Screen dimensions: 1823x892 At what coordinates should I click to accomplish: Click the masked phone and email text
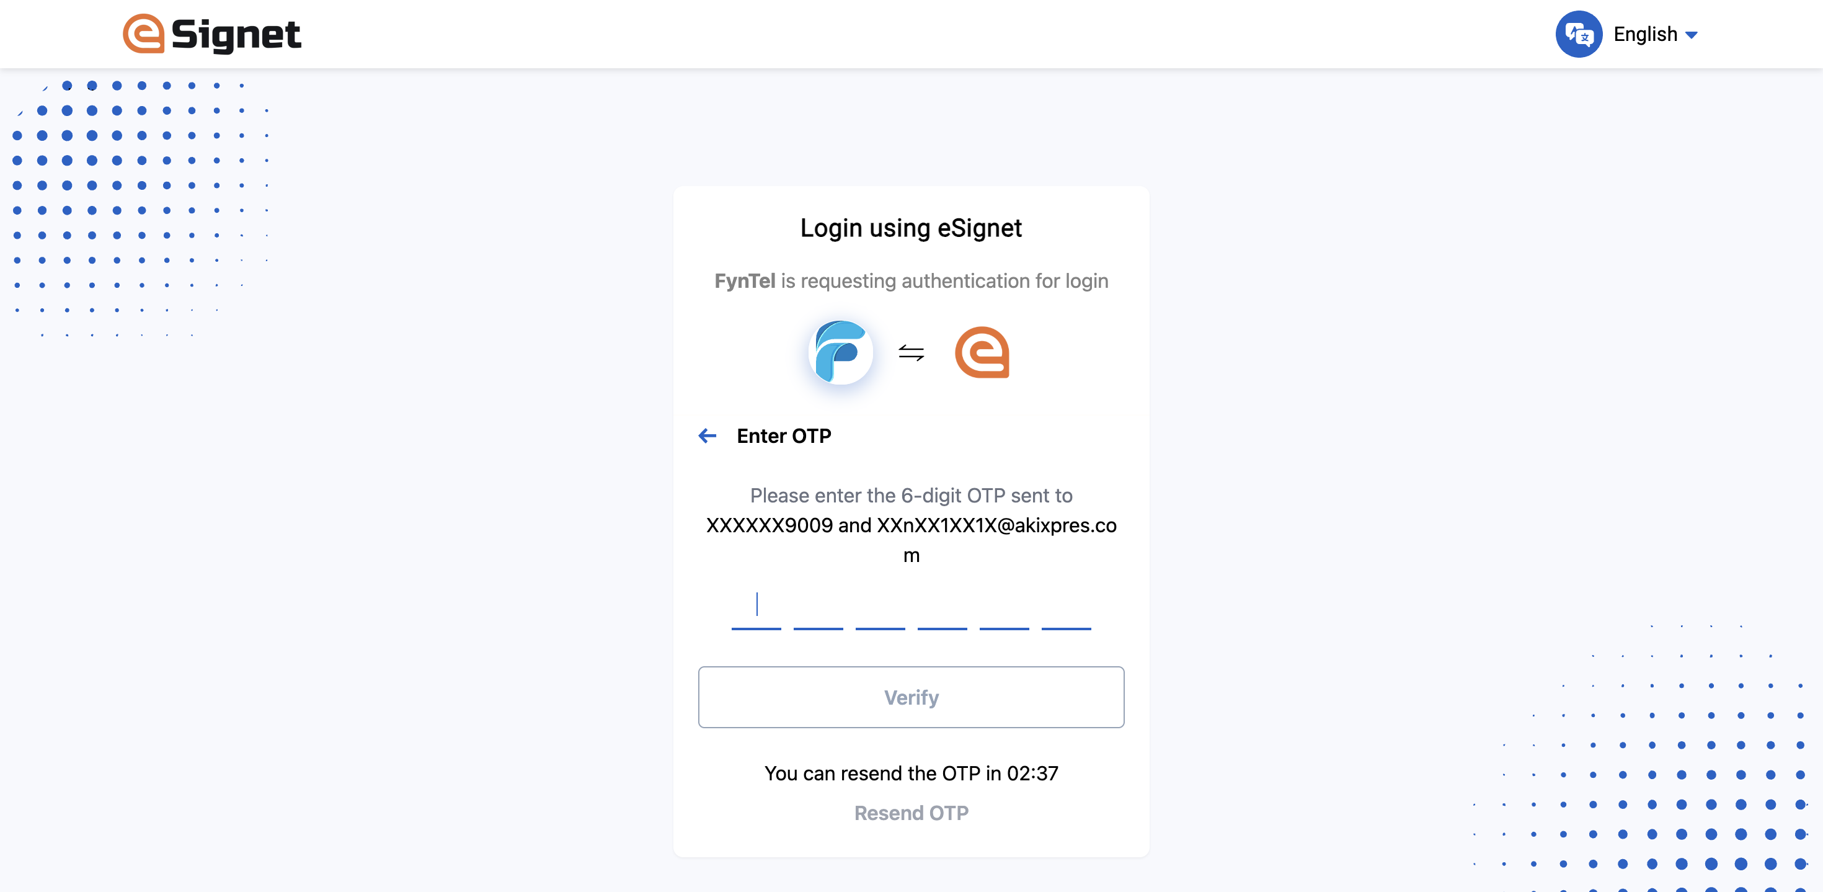click(911, 540)
